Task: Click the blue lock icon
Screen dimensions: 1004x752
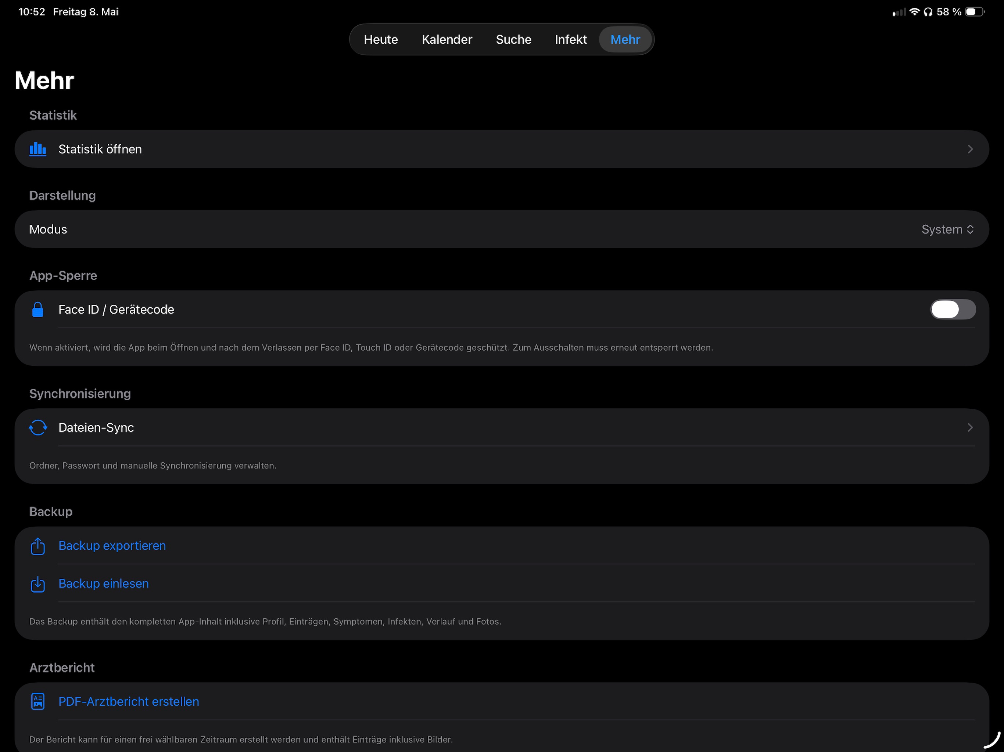Action: [x=38, y=309]
